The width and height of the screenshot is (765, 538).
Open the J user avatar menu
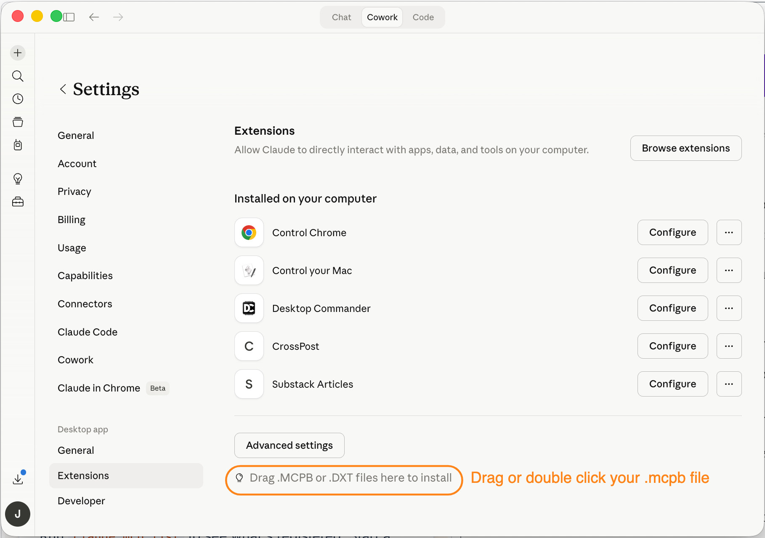tap(18, 514)
